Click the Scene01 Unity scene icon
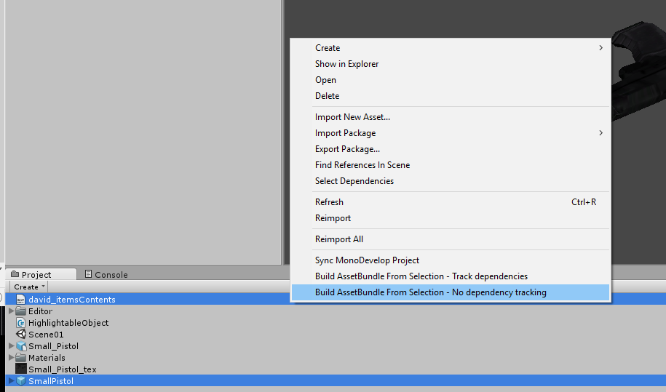 (x=20, y=335)
